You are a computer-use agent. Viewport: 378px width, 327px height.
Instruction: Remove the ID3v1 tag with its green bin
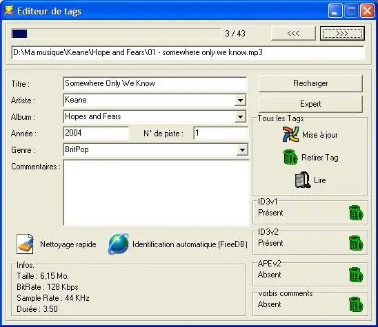pos(356,213)
